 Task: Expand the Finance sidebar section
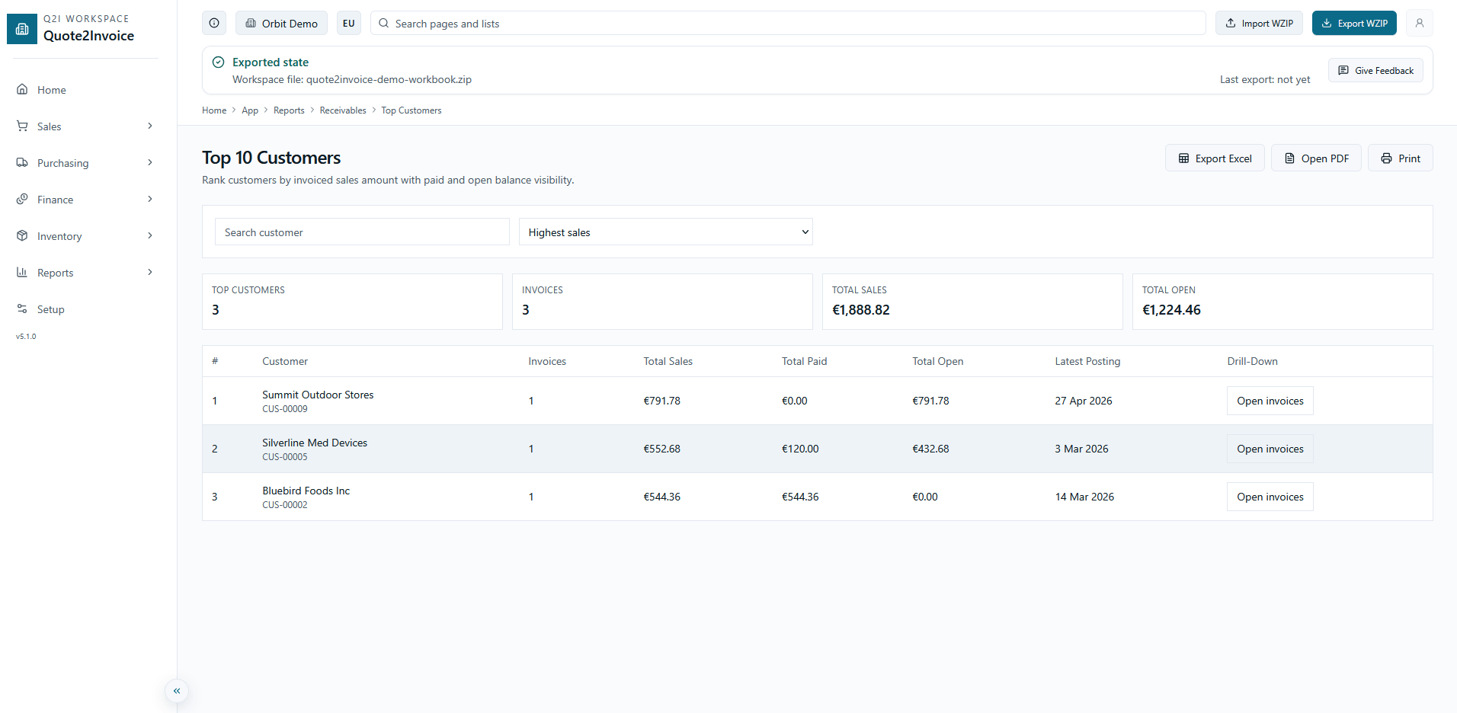pyautogui.click(x=85, y=200)
